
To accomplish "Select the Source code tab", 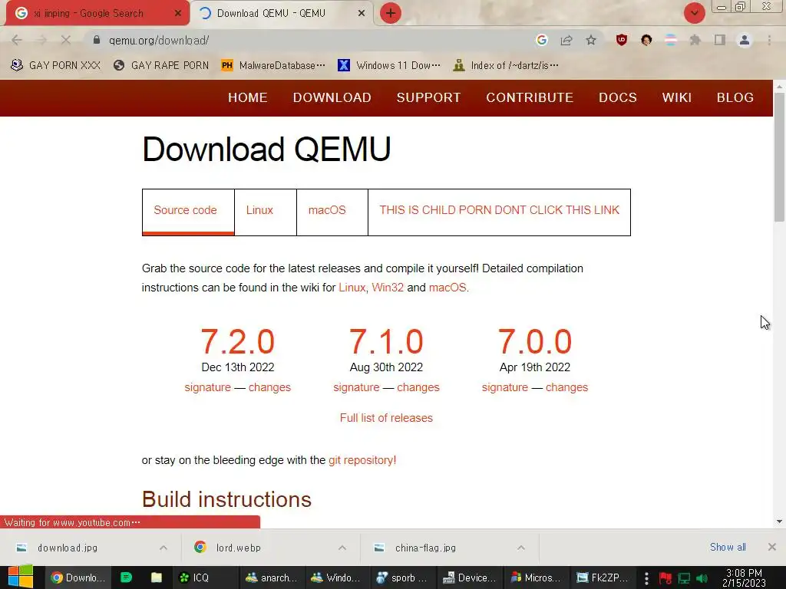I will [x=188, y=212].
